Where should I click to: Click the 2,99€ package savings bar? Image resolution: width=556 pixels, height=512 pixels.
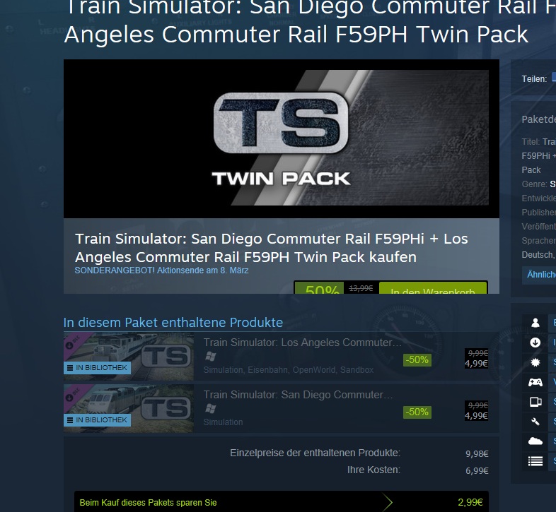coord(282,501)
